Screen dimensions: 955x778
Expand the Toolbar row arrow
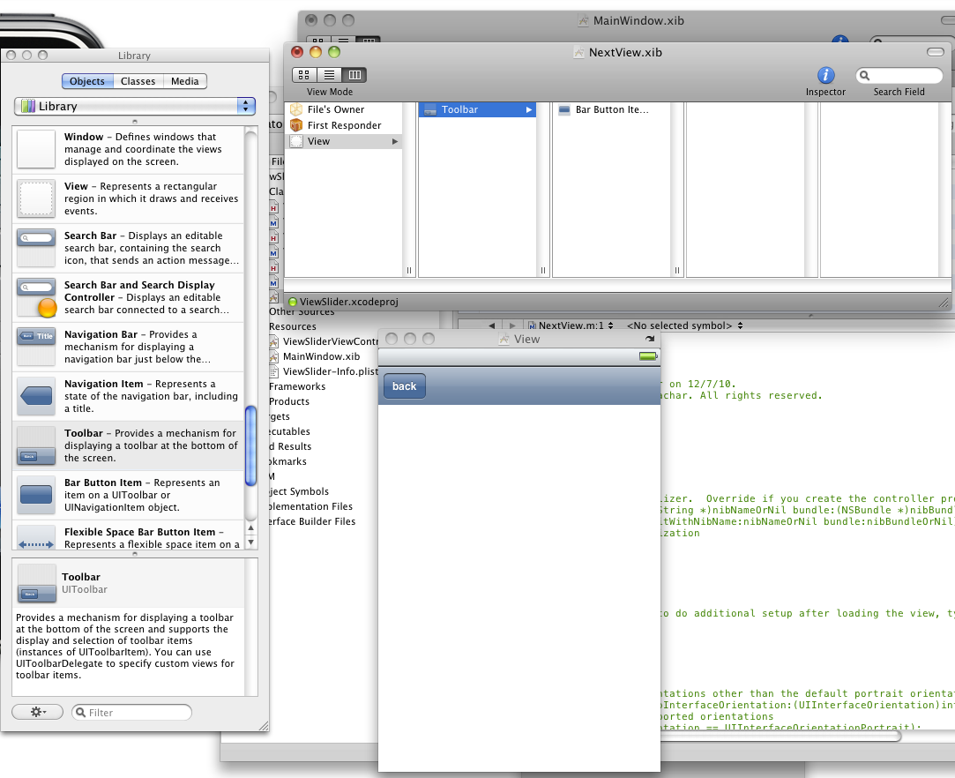529,109
